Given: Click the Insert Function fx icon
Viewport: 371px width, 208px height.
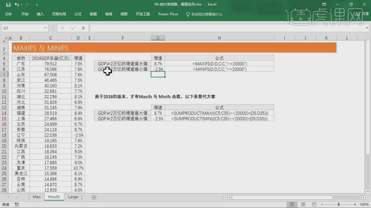Looking at the screenshot, I should [x=83, y=28].
